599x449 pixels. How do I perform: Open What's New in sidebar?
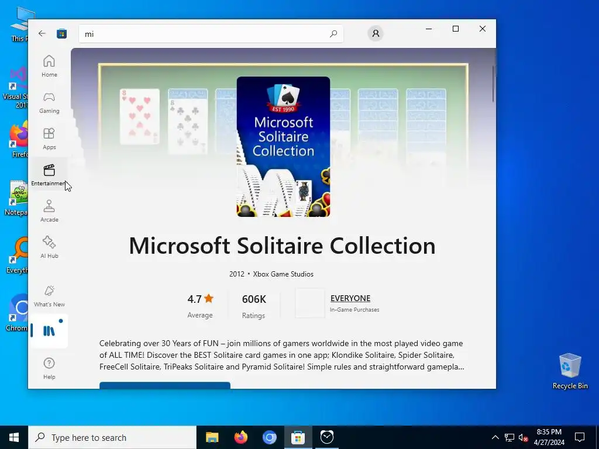click(49, 296)
